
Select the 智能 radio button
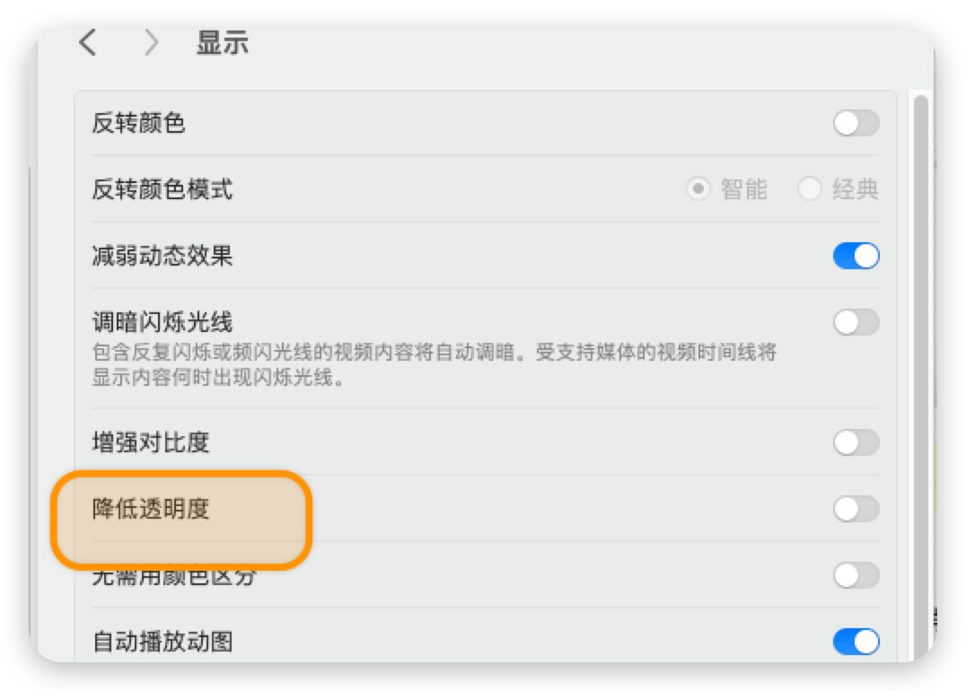[698, 189]
